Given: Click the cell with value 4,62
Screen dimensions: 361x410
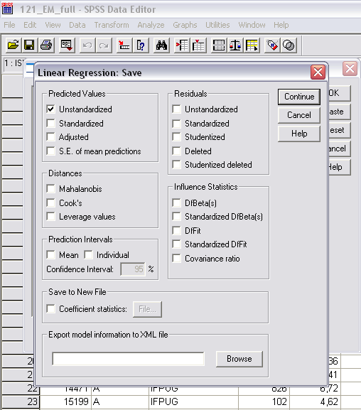Looking at the screenshot, I should coord(316,401).
